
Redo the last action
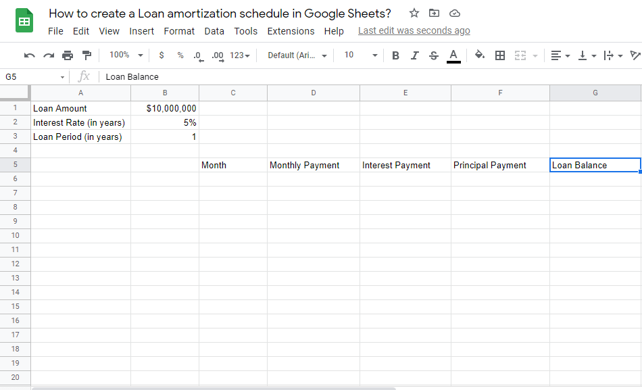click(49, 55)
